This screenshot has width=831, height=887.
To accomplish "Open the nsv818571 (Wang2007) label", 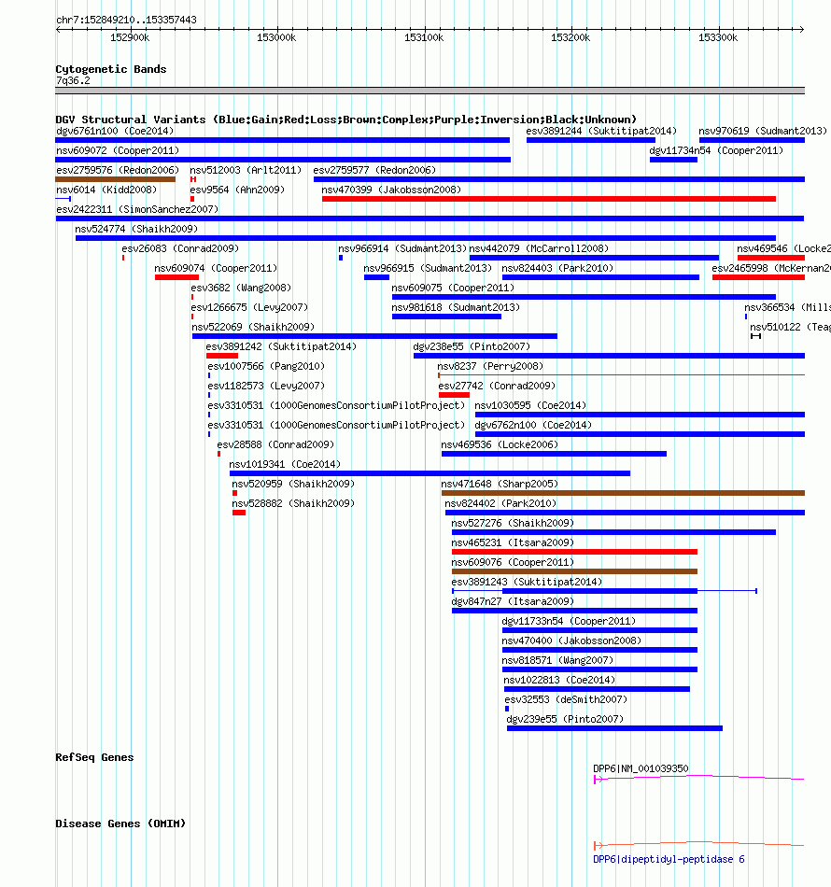I will 557,660.
